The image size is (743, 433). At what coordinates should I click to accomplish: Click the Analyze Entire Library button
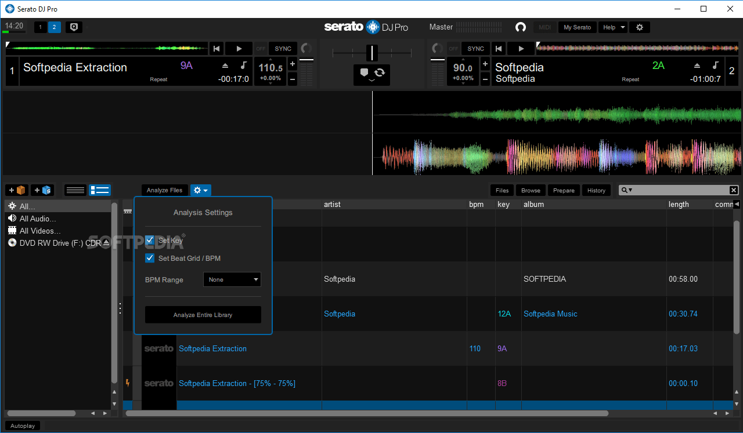coord(203,314)
